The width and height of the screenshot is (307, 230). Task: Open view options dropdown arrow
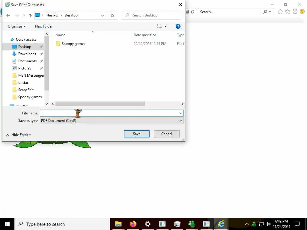tap(165, 26)
